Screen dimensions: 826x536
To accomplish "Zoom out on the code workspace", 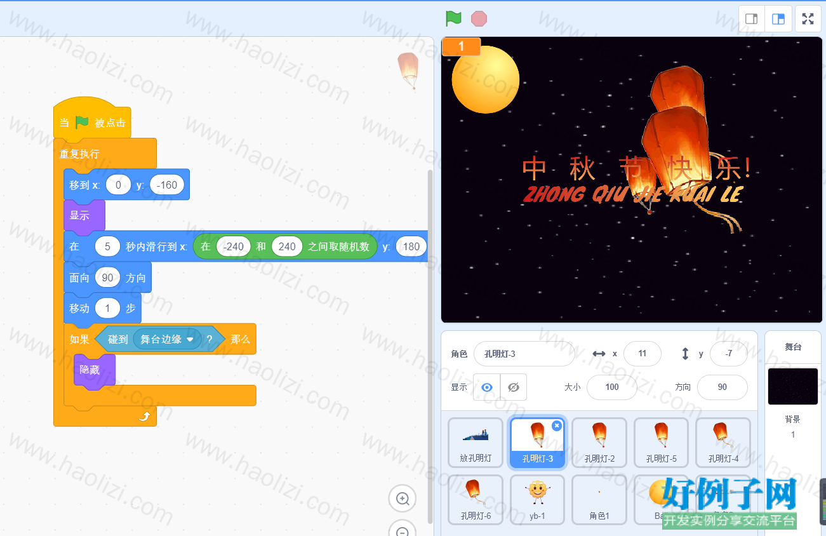I will [403, 531].
